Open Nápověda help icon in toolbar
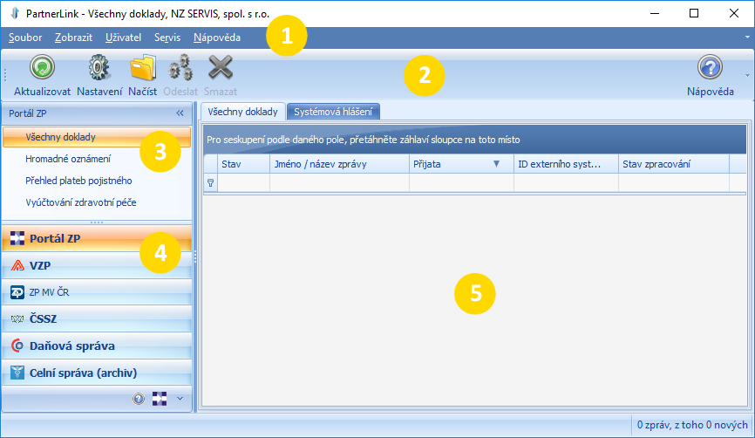755x438 pixels. [x=711, y=67]
